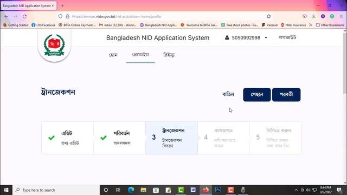Open the USB device taskbar icon
Screen dimensions: 347x195
(x=243, y=190)
